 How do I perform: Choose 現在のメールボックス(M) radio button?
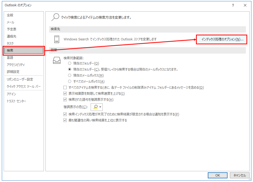point(70,75)
